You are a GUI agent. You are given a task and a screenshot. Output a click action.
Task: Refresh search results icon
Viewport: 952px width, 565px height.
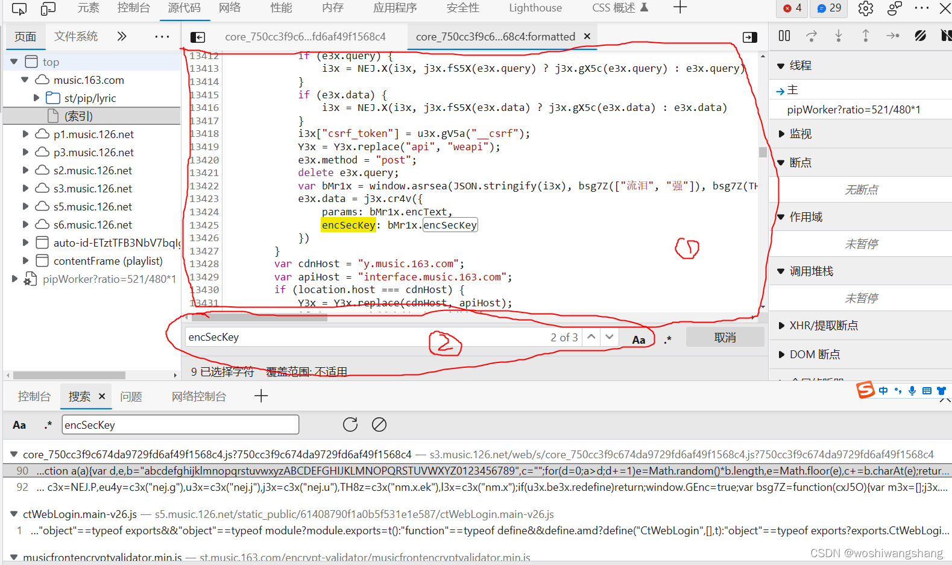pos(350,425)
